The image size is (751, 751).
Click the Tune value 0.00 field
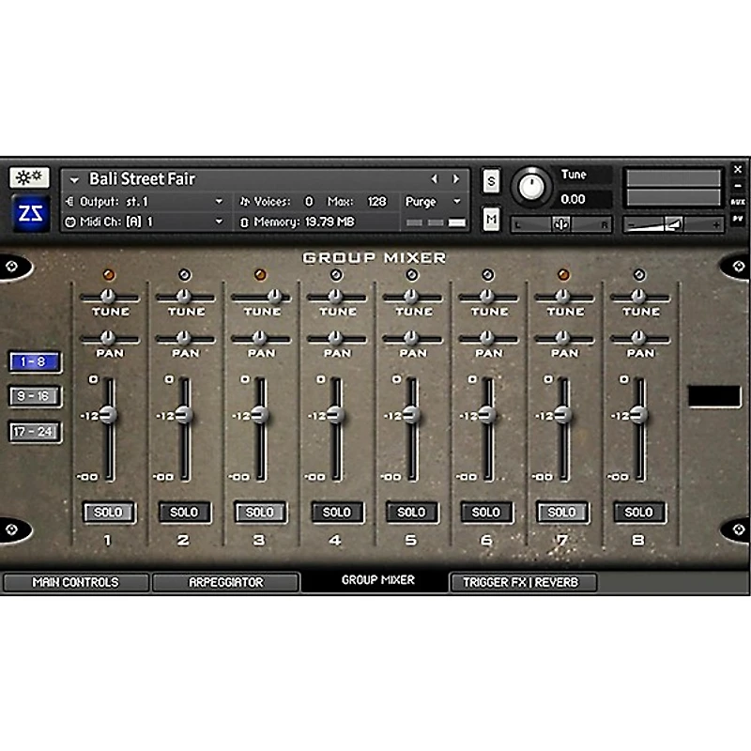[x=583, y=199]
